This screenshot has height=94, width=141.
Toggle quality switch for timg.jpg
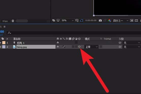click(x=64, y=47)
